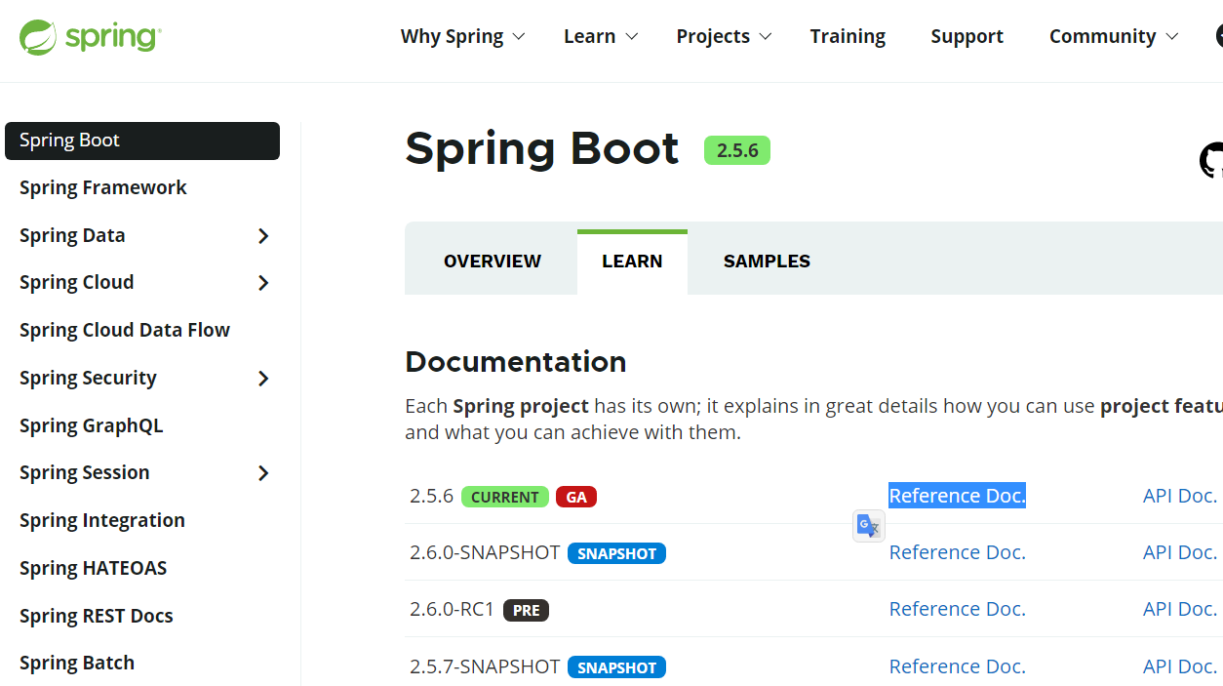Select the LEARN tab
Image resolution: width=1223 pixels, height=686 pixels.
click(632, 262)
